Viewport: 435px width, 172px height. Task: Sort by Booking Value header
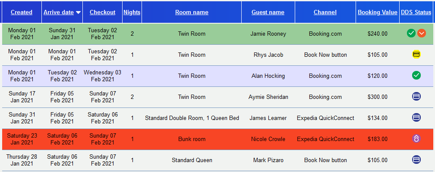(378, 12)
